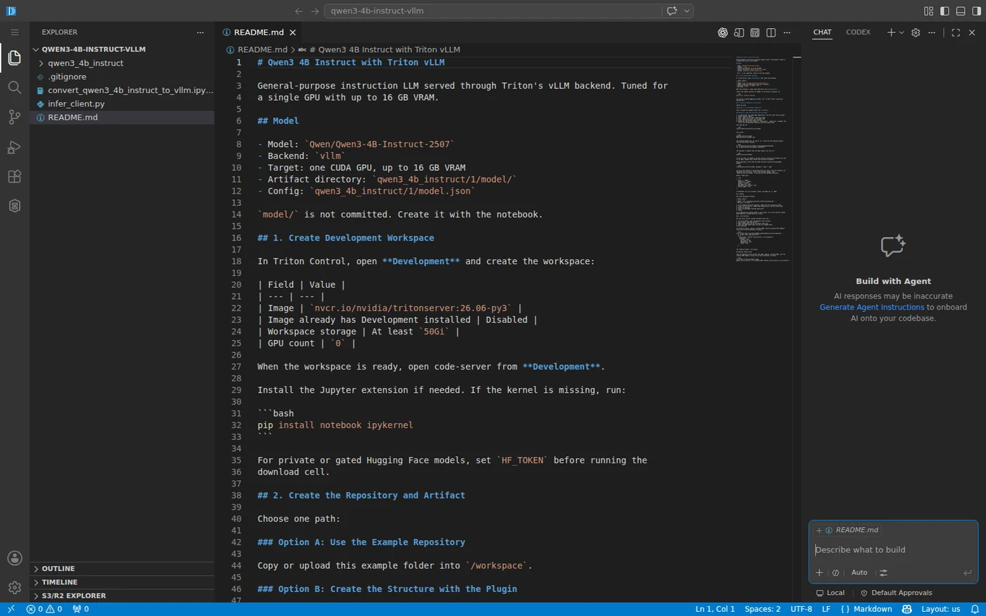Go forward using navigation arrow
Image resolution: width=986 pixels, height=616 pixels.
pos(315,11)
